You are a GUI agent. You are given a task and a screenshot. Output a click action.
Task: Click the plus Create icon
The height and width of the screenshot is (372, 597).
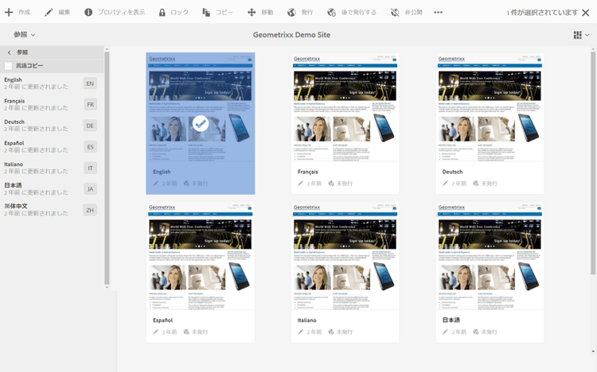(x=9, y=12)
